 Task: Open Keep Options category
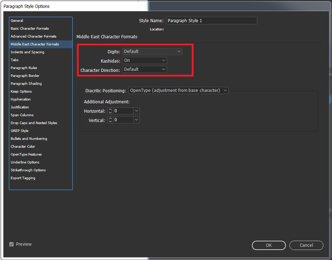(41, 91)
